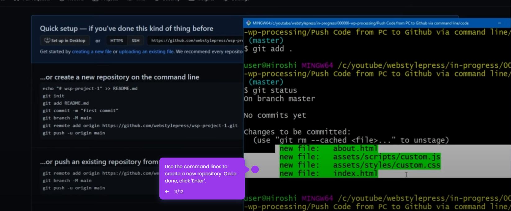The height and width of the screenshot is (211, 511).
Task: Click 'assets/scripts/custom.js' in the terminal
Action: (x=387, y=157)
